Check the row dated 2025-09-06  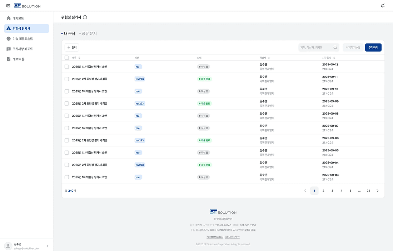pyautogui.click(x=67, y=140)
